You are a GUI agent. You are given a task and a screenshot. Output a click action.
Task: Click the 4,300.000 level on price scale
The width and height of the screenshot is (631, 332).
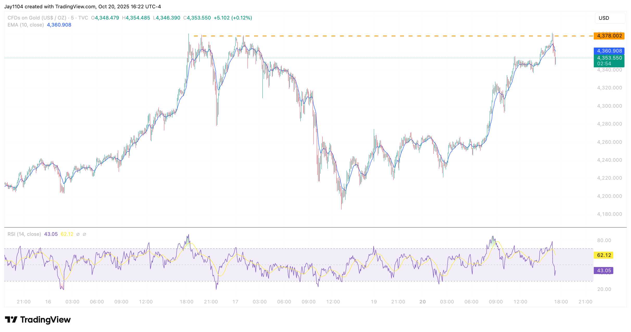pos(609,106)
